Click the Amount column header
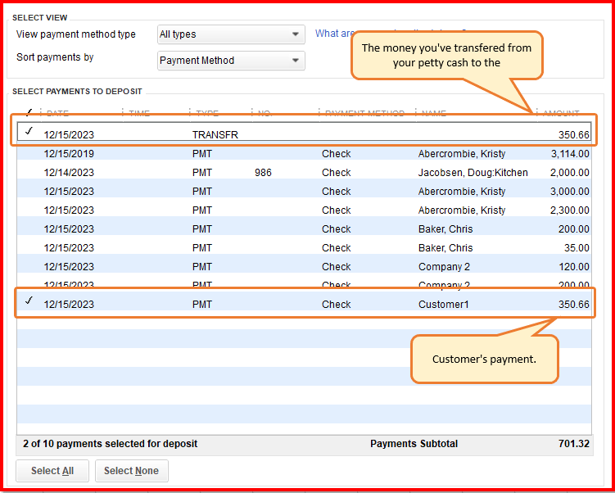Image resolution: width=615 pixels, height=493 pixels. pos(562,114)
